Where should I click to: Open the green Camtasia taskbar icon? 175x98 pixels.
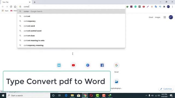(x=97, y=96)
